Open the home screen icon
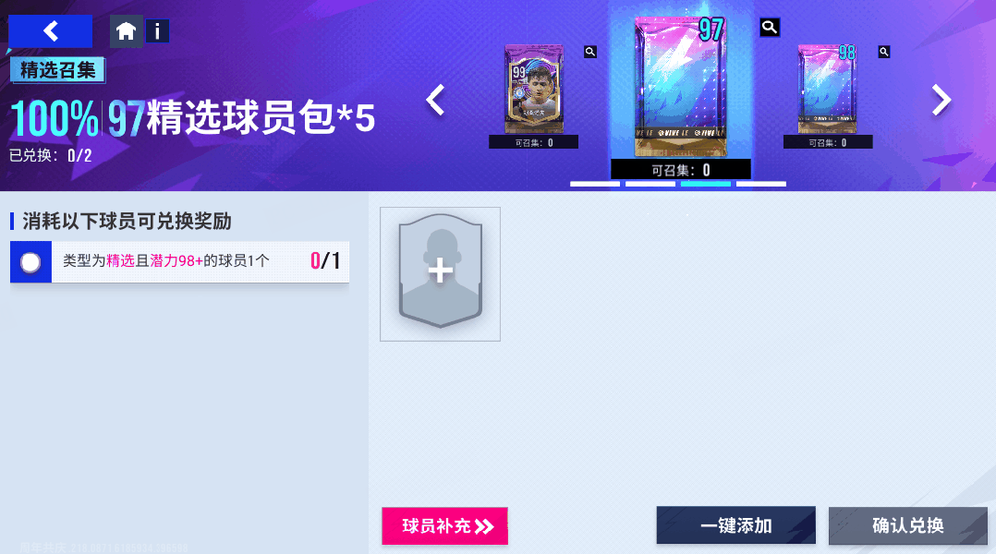 pyautogui.click(x=126, y=31)
